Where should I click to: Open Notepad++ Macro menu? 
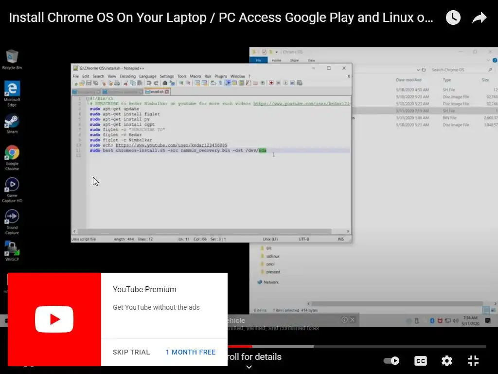click(x=196, y=76)
